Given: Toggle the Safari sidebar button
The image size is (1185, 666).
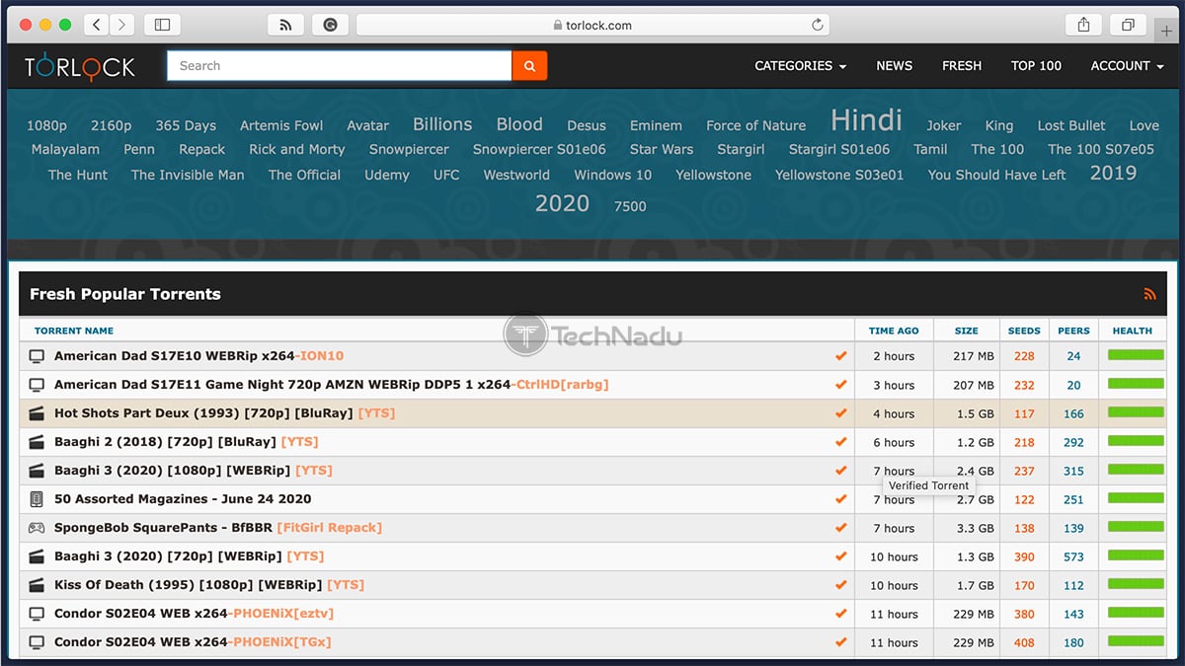Looking at the screenshot, I should tap(162, 25).
